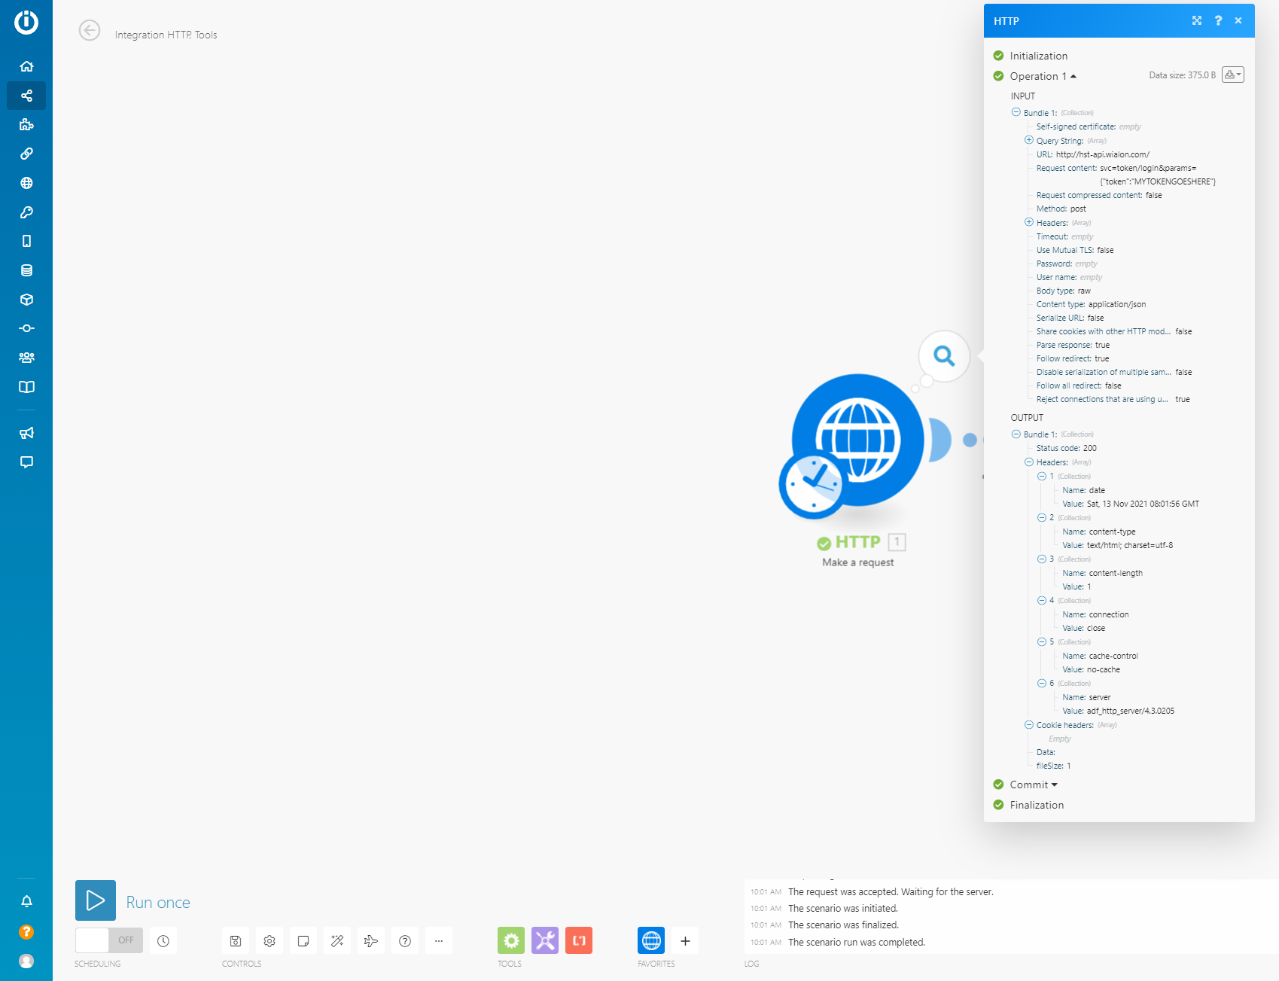The height and width of the screenshot is (981, 1279).
Task: Click the explain flow airplane icon
Action: (x=371, y=940)
